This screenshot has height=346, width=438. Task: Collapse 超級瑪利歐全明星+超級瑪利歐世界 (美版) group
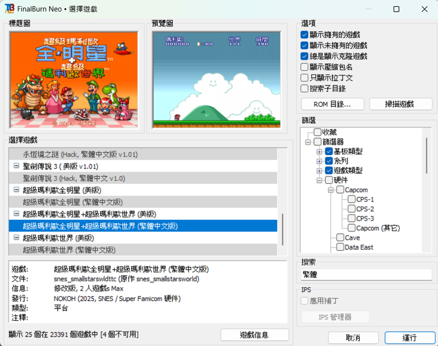coord(16,214)
